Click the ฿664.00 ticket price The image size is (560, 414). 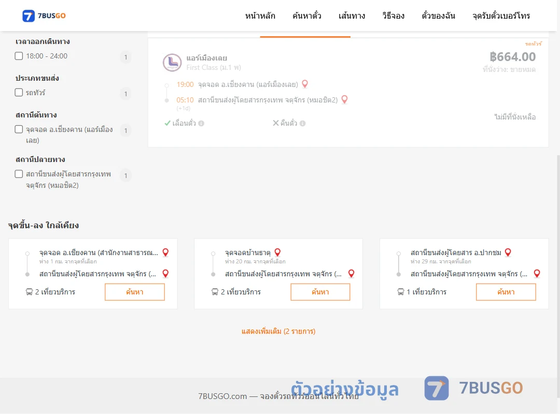(512, 57)
